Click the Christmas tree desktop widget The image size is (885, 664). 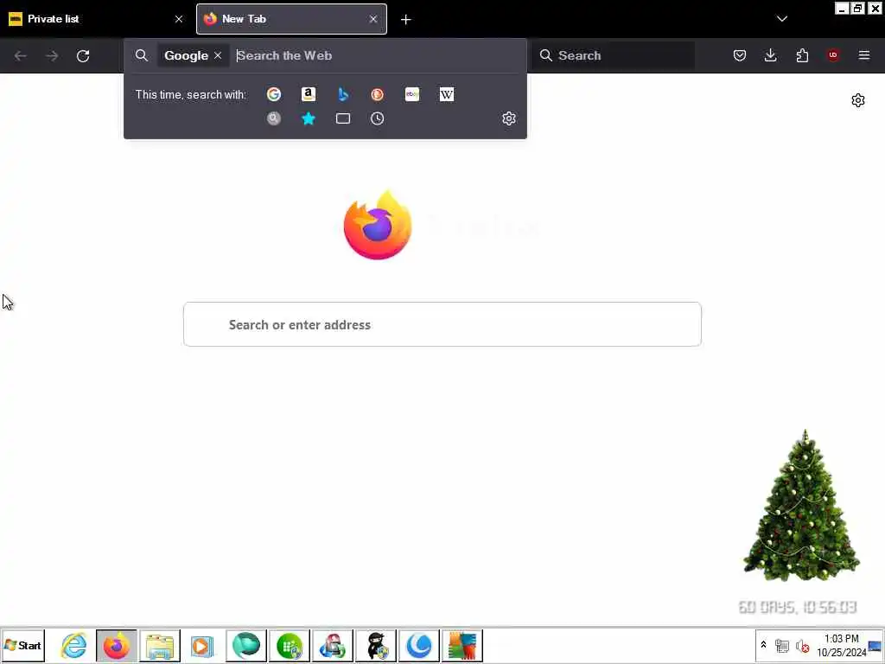[802, 505]
